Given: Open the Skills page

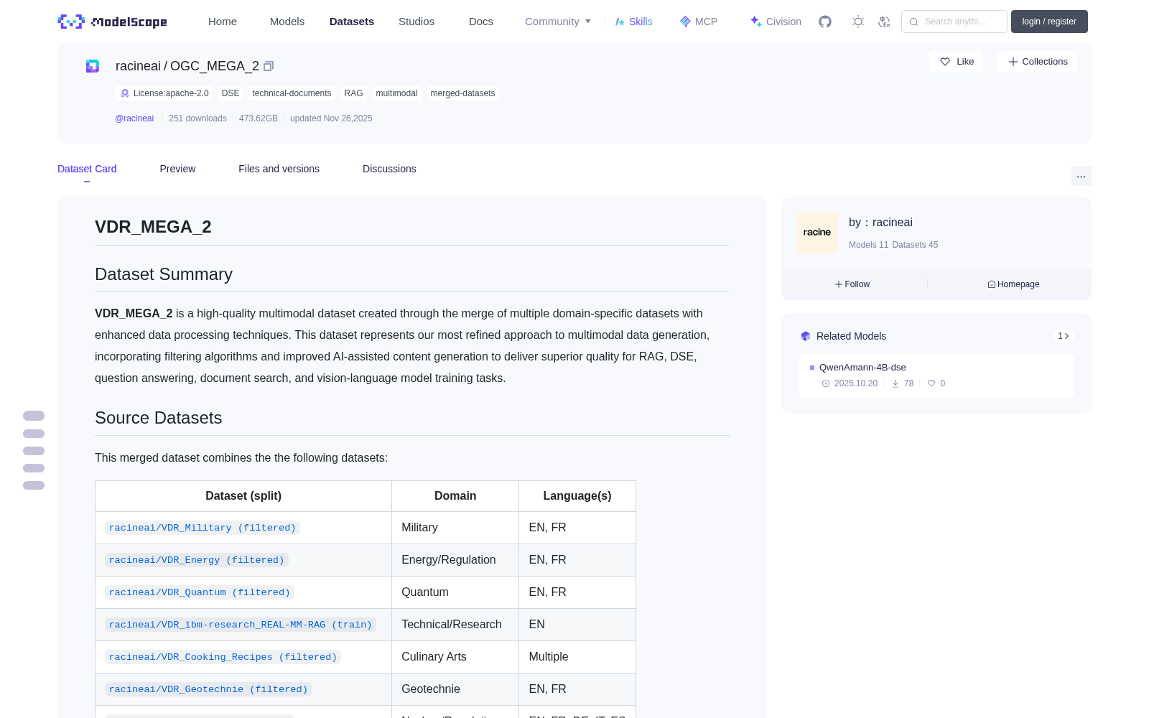Looking at the screenshot, I should [x=634, y=22].
